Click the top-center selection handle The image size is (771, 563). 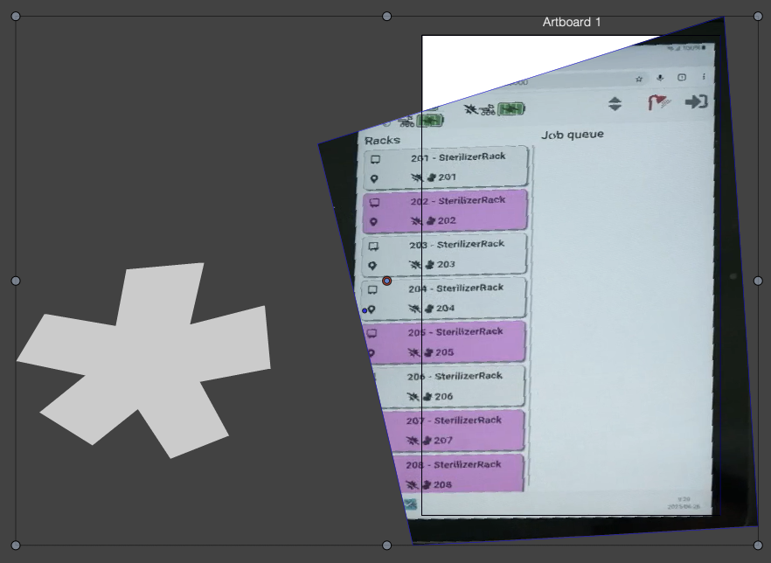tap(386, 17)
